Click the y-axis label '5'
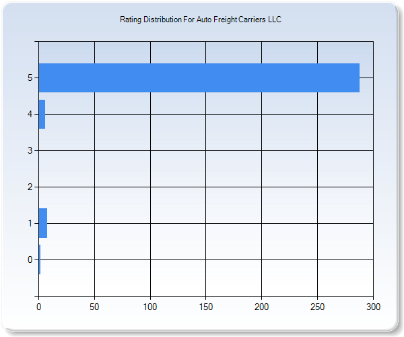The height and width of the screenshot is (337, 404). (x=30, y=78)
